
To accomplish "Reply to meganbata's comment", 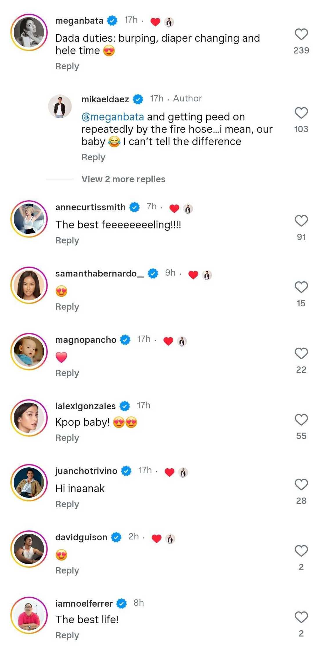I will 67,66.
